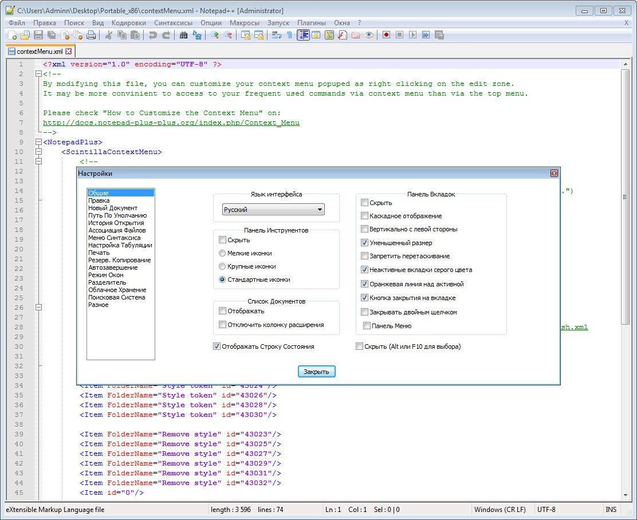Open the Файл menu
Image resolution: width=637 pixels, height=520 pixels.
click(x=17, y=23)
